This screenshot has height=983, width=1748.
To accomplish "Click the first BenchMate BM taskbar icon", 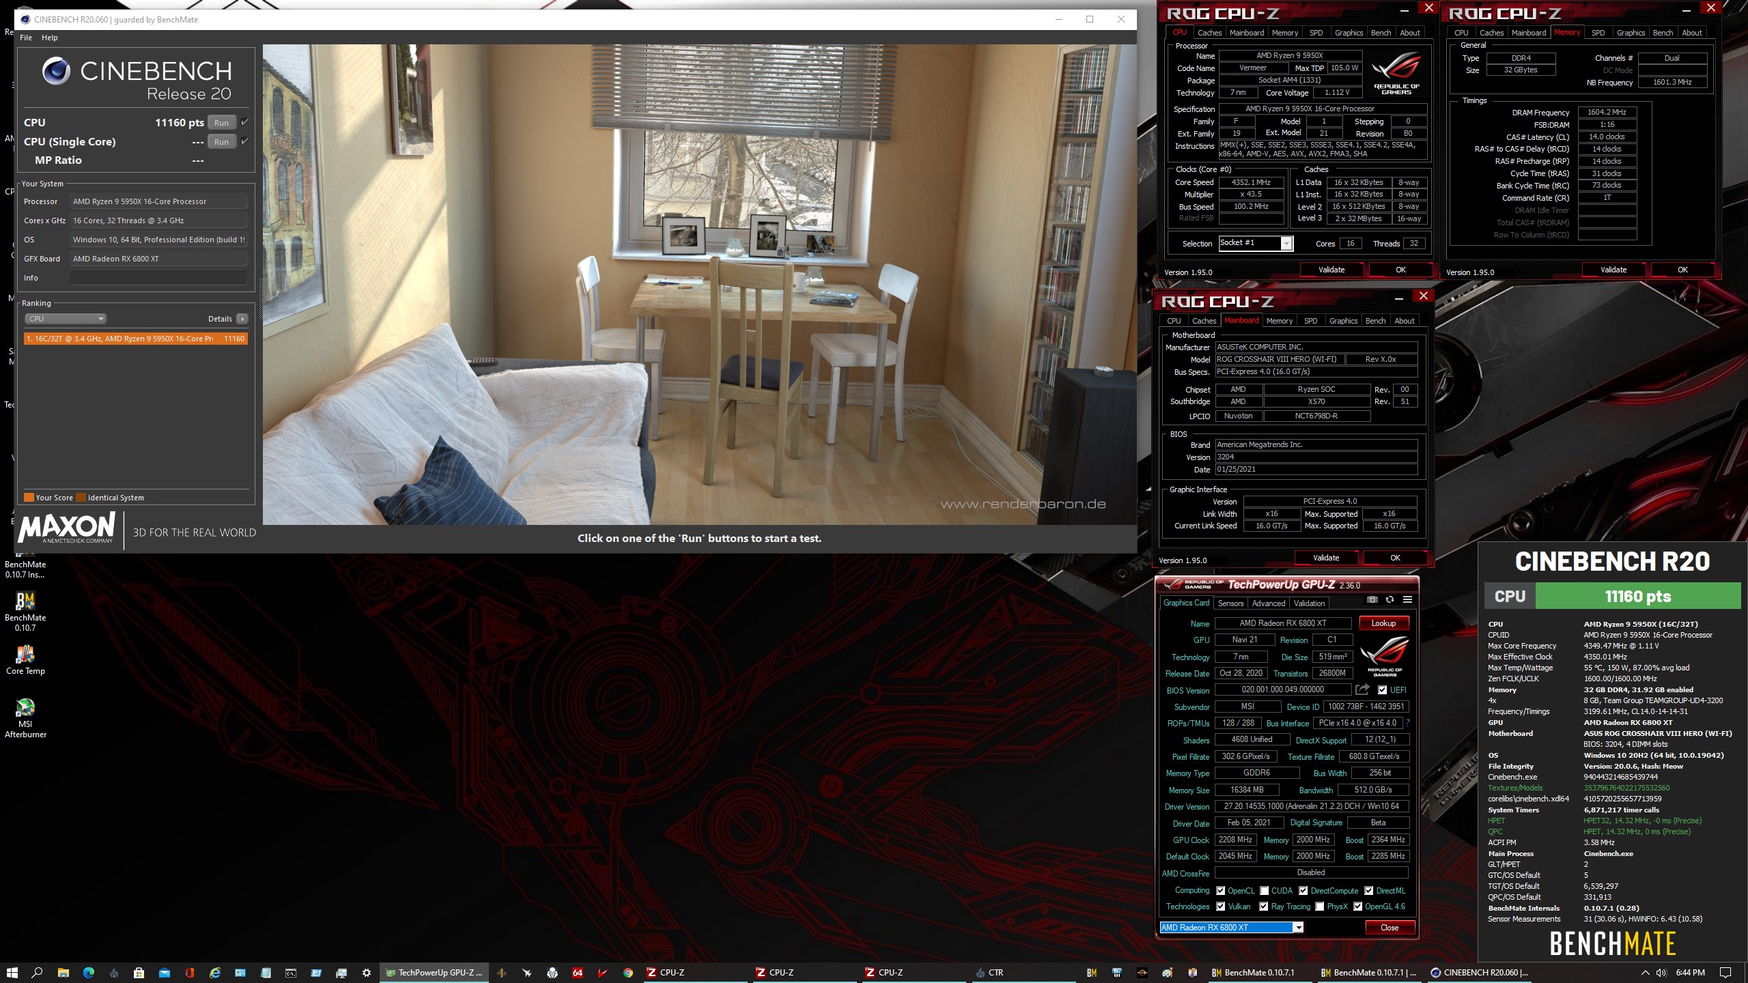I will pyautogui.click(x=1092, y=972).
